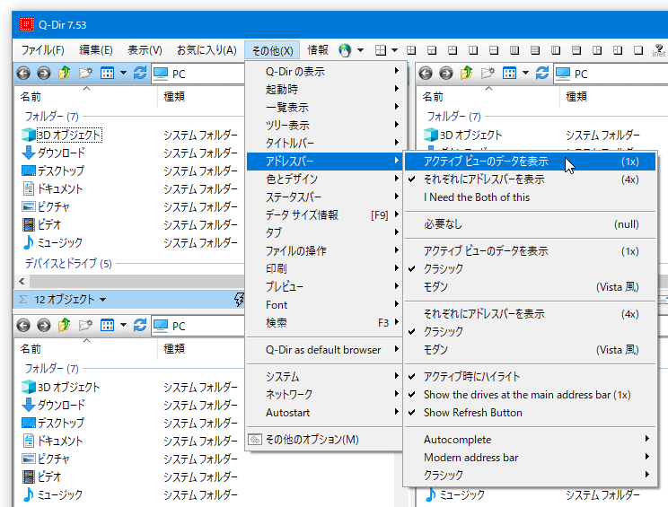The image size is (668, 507).
Task: Select モダン (Vista 風) under the active view (1x) heading
Action: (530, 287)
